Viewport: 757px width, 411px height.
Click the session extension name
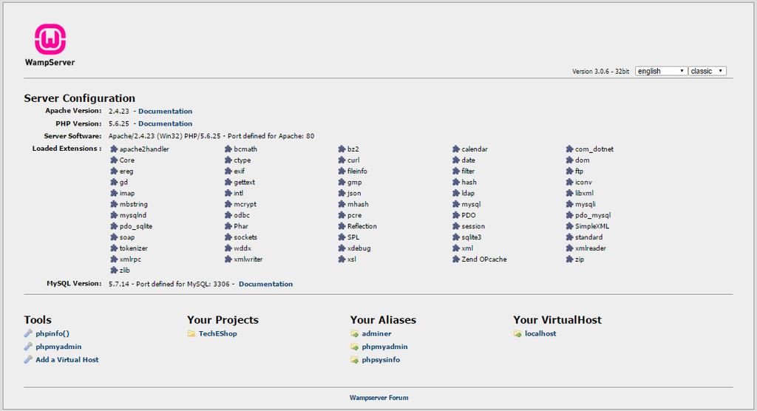pyautogui.click(x=473, y=226)
